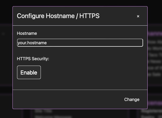
Task: Turn on HTTPS via Enable button
Action: tap(29, 72)
